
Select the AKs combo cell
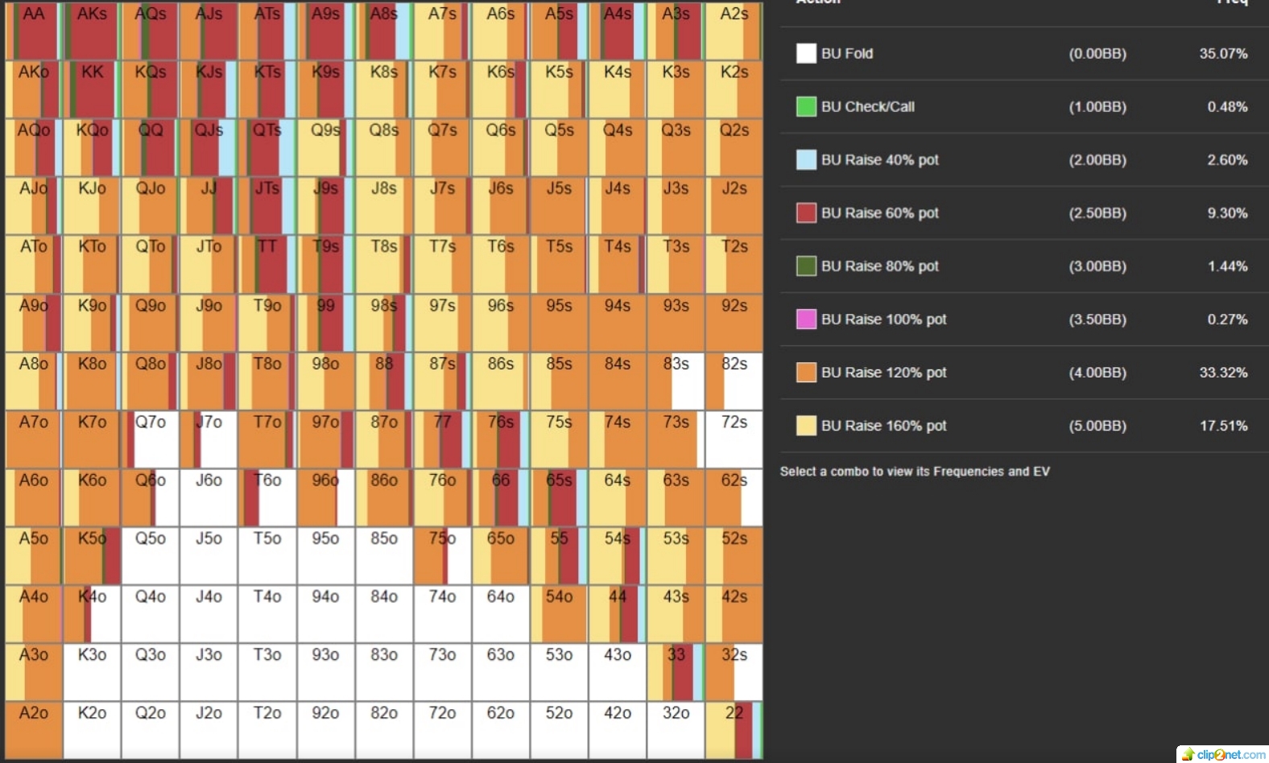pyautogui.click(x=92, y=31)
